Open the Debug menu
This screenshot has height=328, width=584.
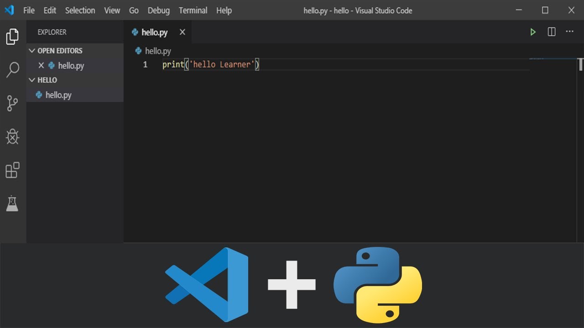coord(158,10)
